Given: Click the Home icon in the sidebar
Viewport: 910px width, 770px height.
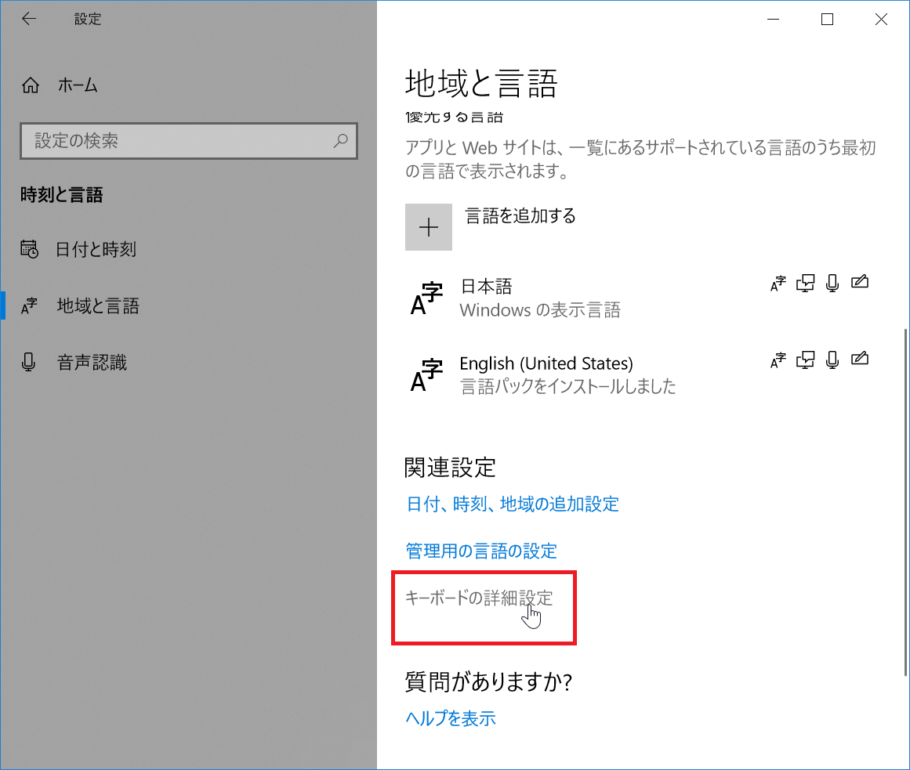Looking at the screenshot, I should click(31, 85).
